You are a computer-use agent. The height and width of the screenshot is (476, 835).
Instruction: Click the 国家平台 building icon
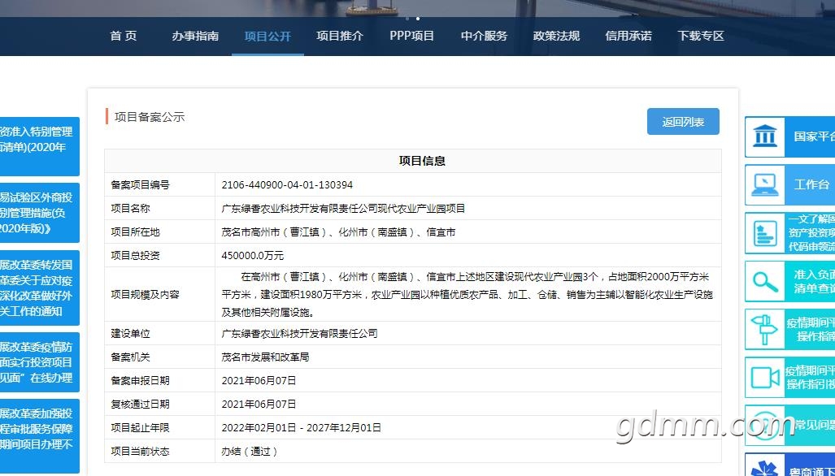765,136
